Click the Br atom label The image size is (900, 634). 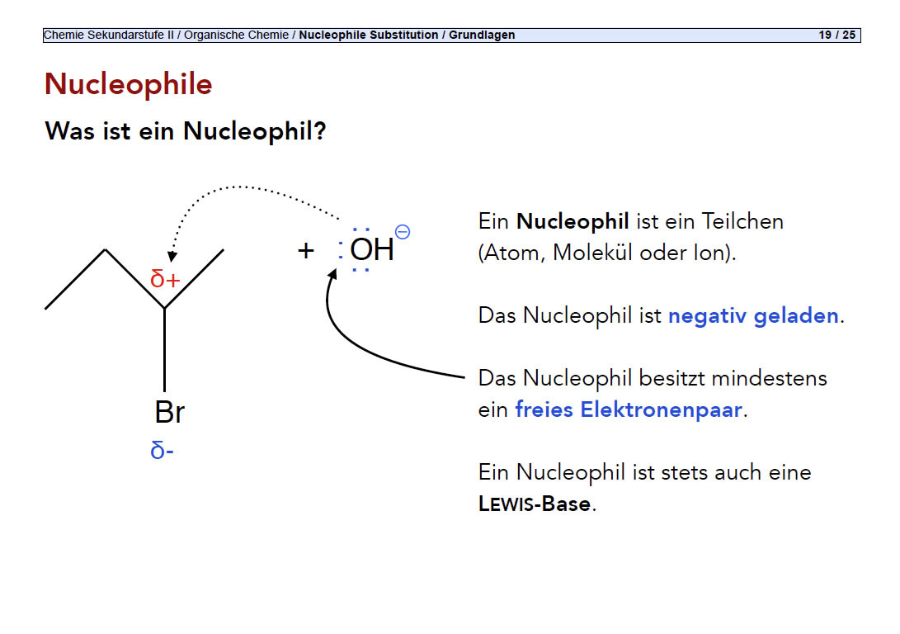click(x=169, y=412)
